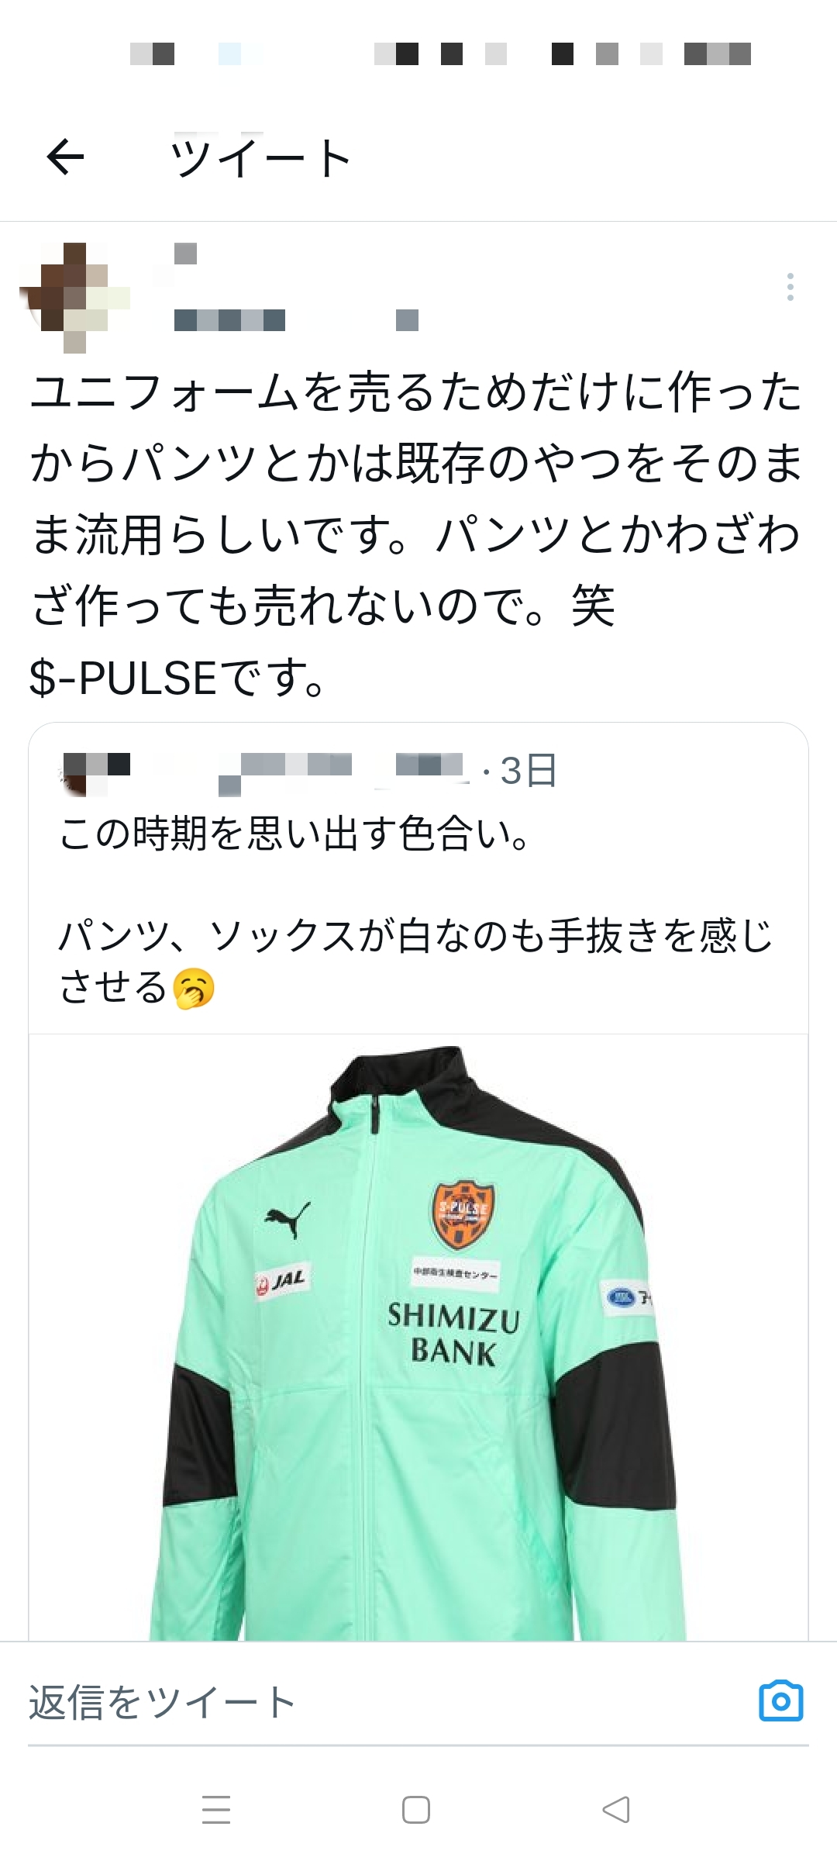
Task: Tap the Android recent apps menu icon
Action: pos(216,1809)
